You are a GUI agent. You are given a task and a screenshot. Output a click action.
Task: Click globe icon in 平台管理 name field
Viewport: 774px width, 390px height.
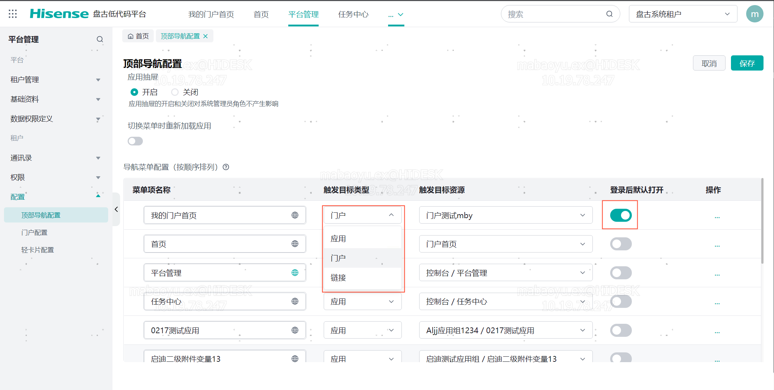(295, 273)
